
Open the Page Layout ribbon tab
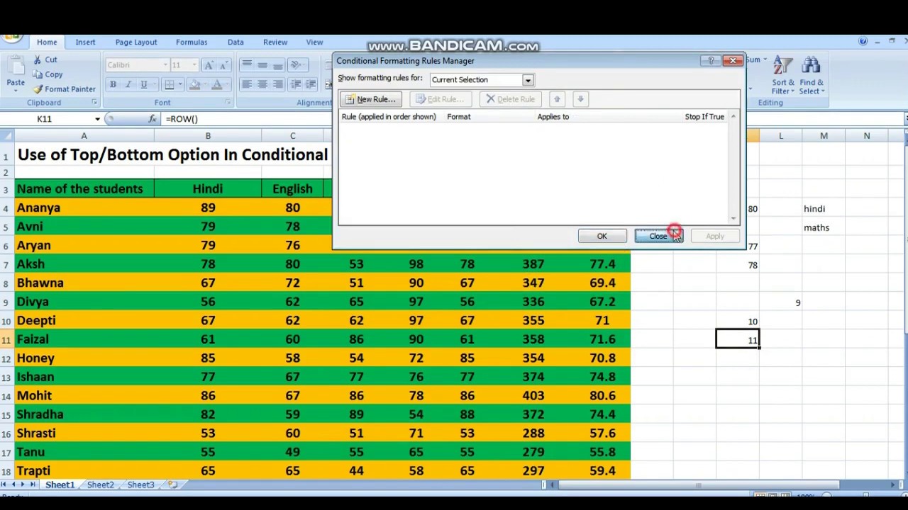click(136, 42)
